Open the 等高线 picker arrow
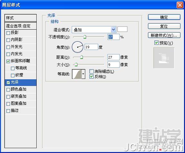The image size is (185, 153). click(x=83, y=74)
